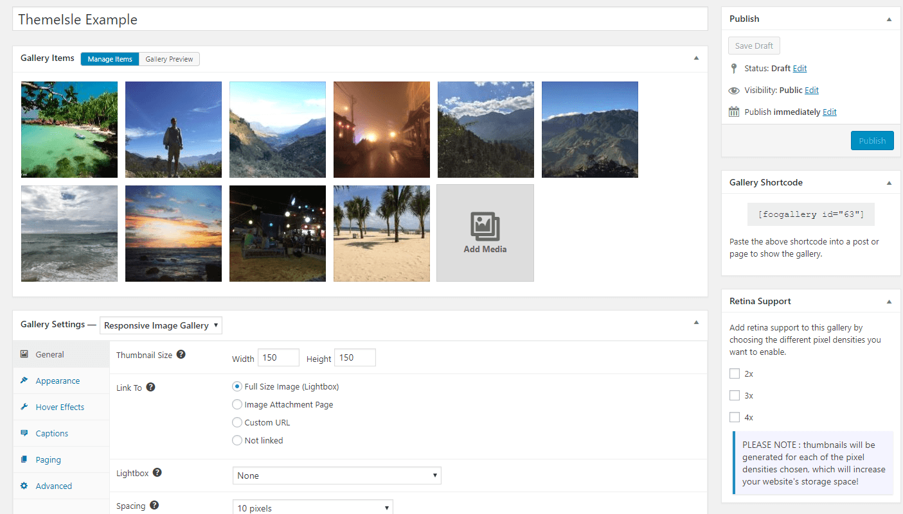This screenshot has height=514, width=903.
Task: Select the hazy sunlit valley thumbnail
Action: click(278, 130)
